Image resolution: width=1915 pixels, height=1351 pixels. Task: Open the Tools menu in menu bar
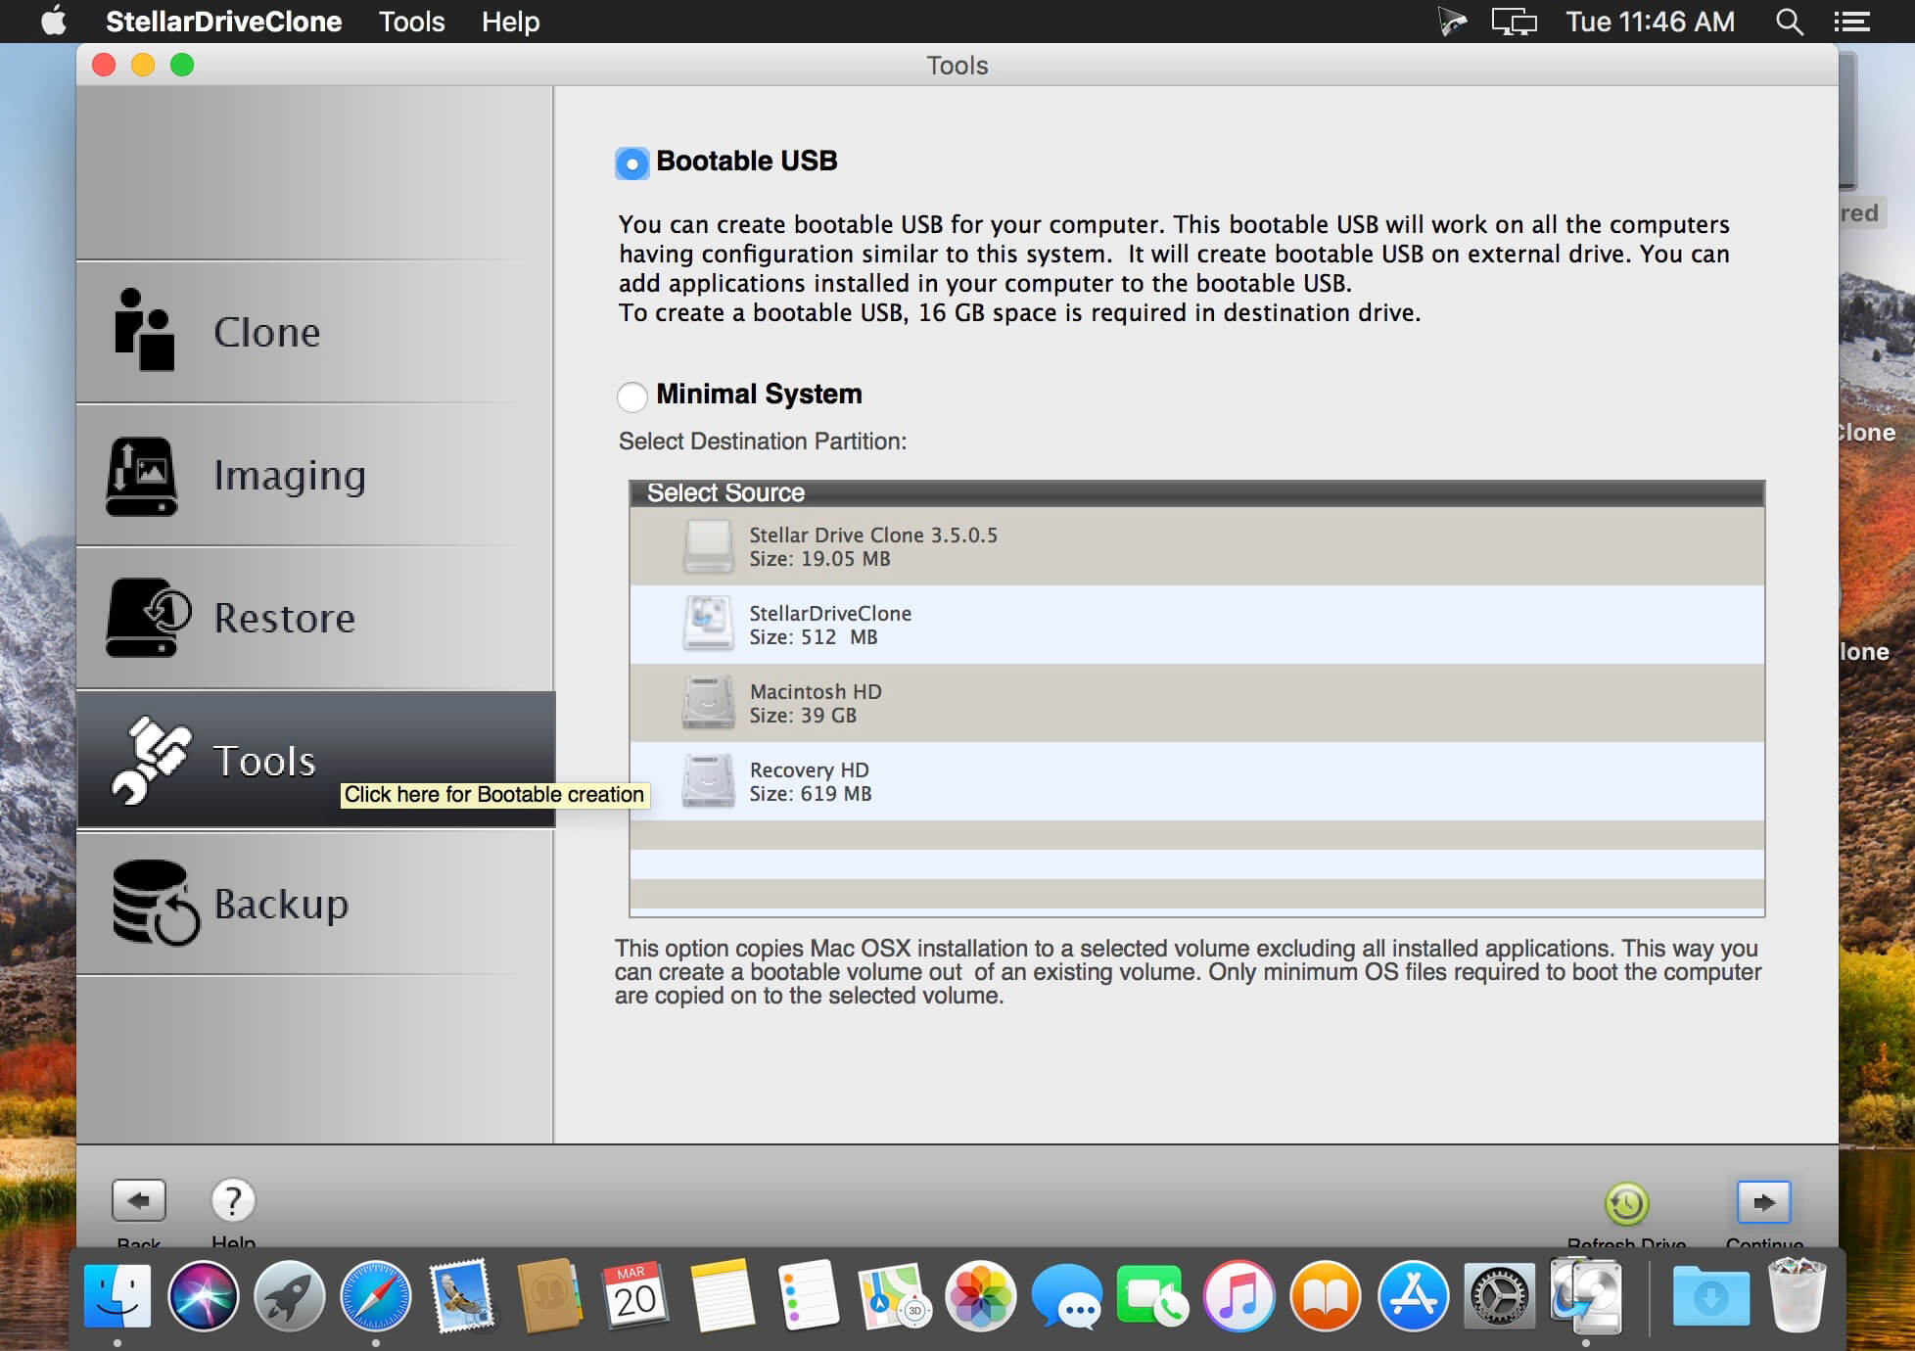point(411,22)
